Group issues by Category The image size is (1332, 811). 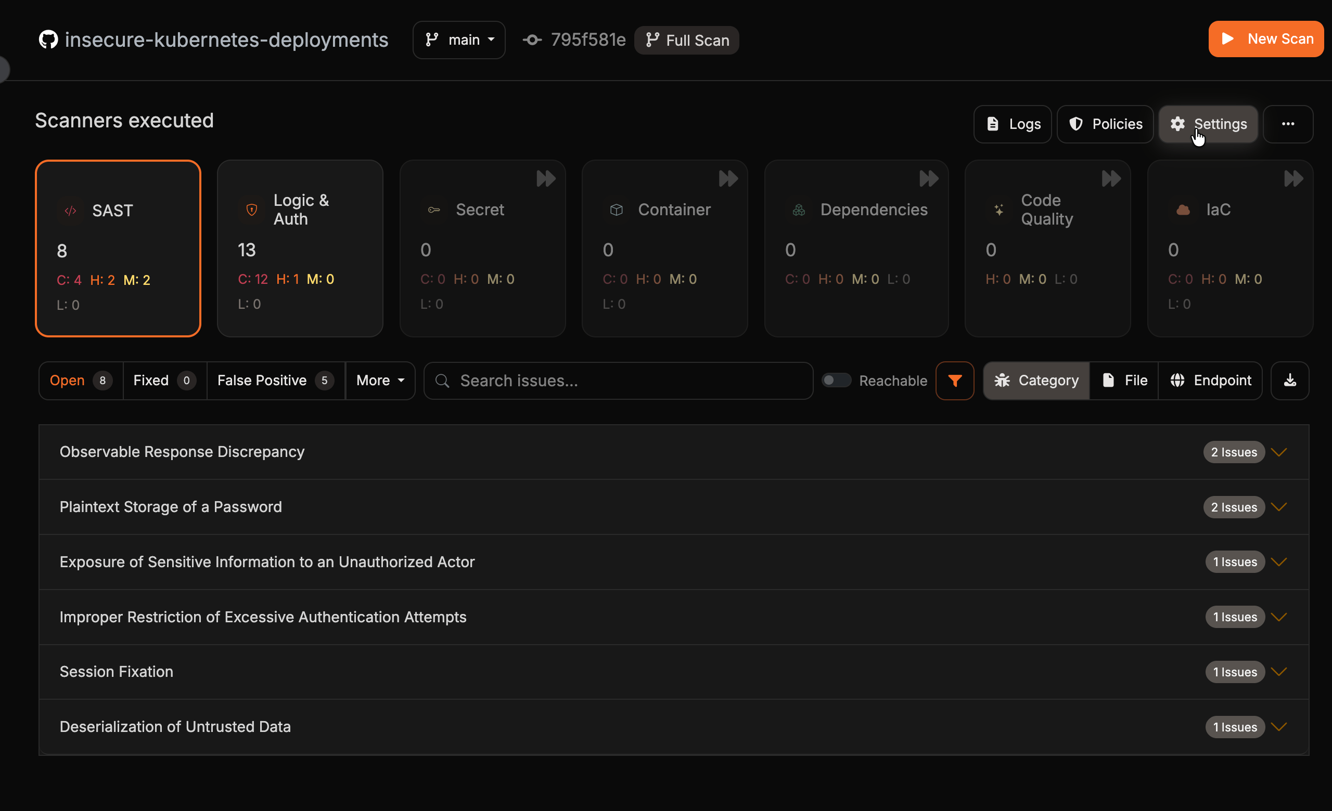click(x=1036, y=381)
